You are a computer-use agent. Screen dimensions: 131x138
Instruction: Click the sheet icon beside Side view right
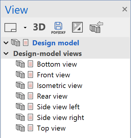[30, 117]
